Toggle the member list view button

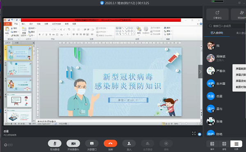pos(236,144)
